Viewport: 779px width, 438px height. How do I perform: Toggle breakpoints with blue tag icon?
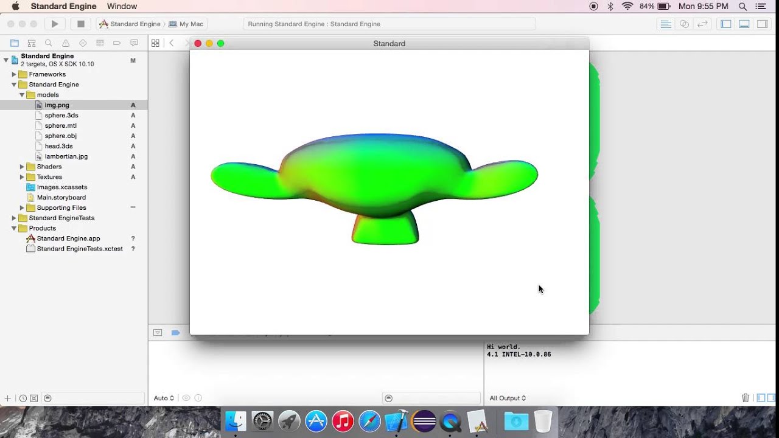(x=175, y=333)
